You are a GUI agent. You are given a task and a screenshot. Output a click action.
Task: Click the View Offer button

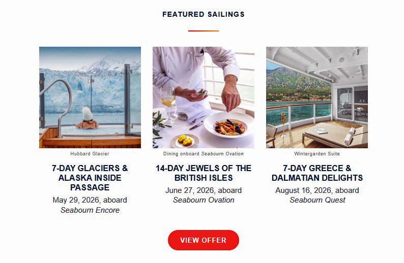203,240
